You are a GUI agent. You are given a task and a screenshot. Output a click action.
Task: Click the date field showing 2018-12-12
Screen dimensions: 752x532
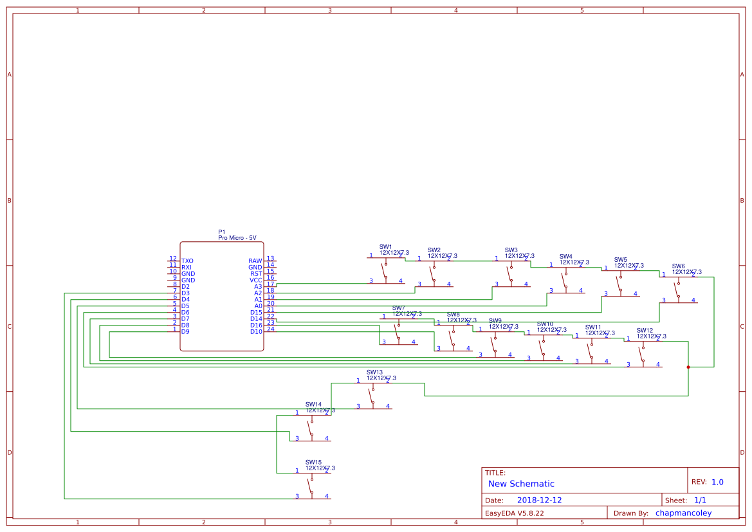(x=540, y=499)
